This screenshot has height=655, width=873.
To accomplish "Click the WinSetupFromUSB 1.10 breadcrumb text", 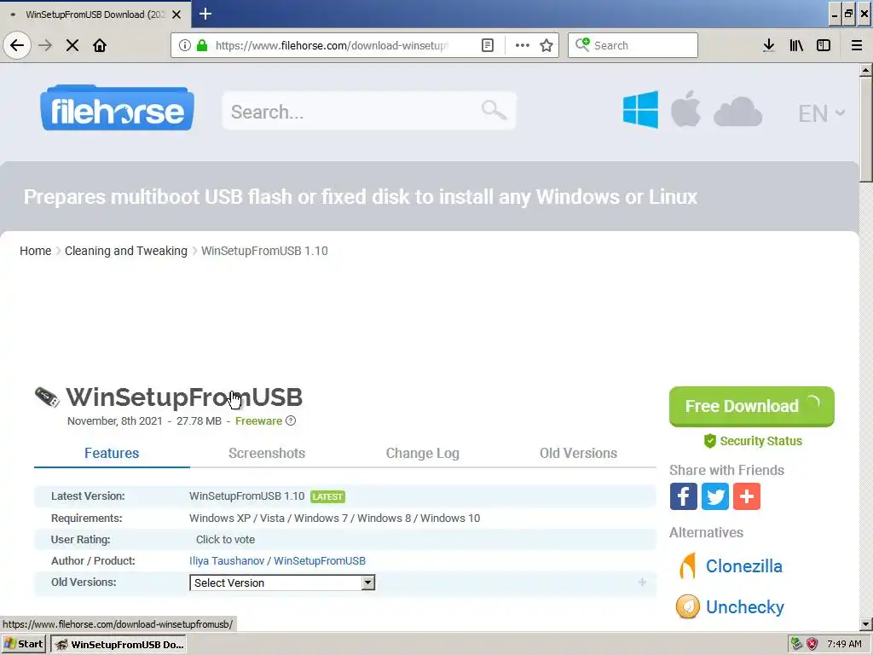I will click(264, 251).
